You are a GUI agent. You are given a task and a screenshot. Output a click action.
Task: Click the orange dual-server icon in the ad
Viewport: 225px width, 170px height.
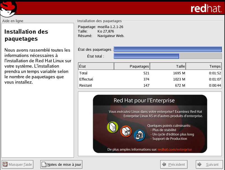pos(126,131)
